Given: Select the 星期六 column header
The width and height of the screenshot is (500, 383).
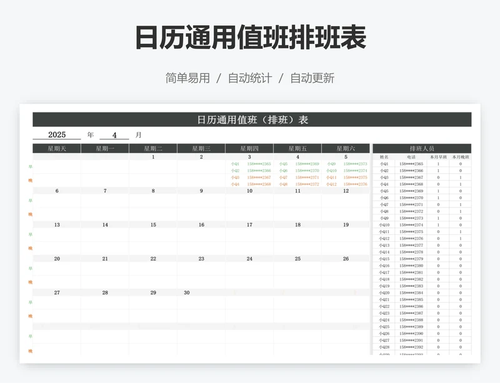Looking at the screenshot, I should [x=346, y=148].
